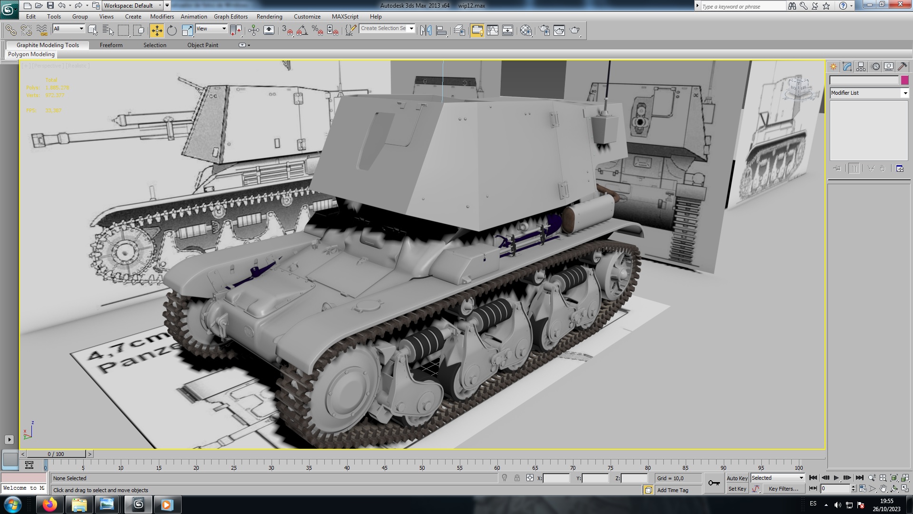
Task: Open the Rendering menu
Action: point(269,16)
